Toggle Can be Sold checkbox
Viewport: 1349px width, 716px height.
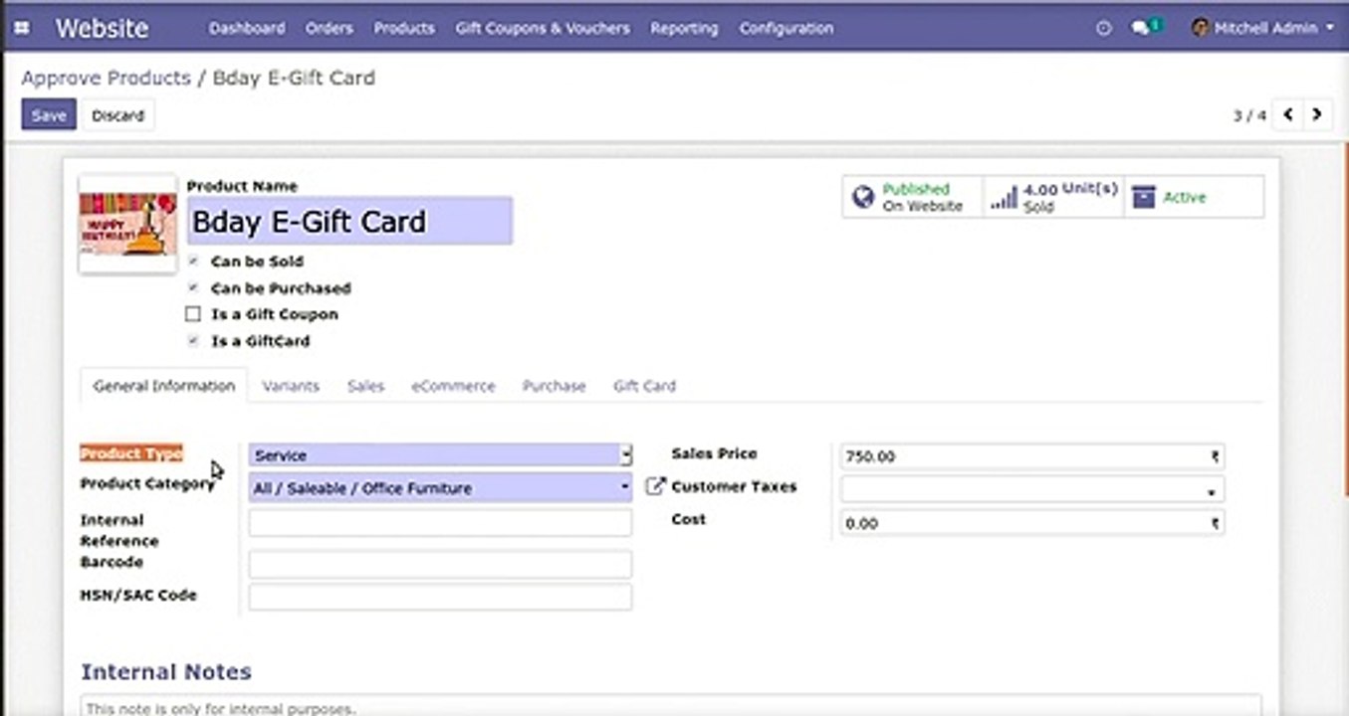193,262
